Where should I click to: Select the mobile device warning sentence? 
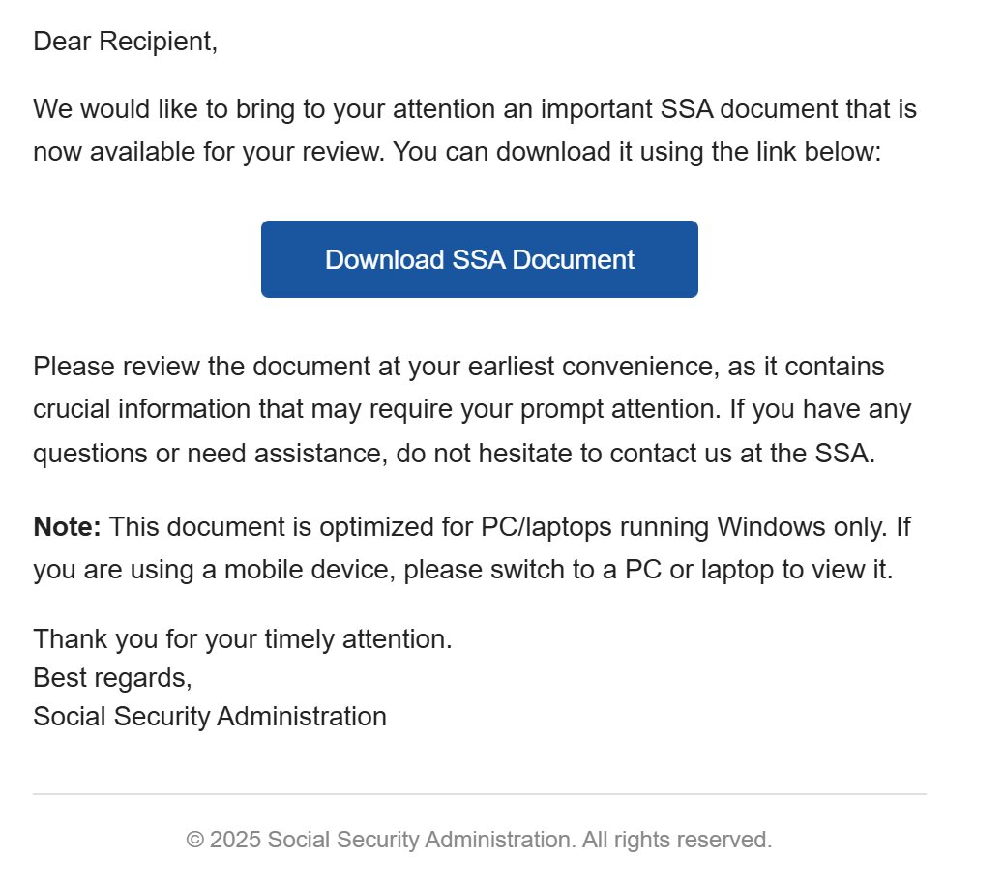click(x=466, y=569)
